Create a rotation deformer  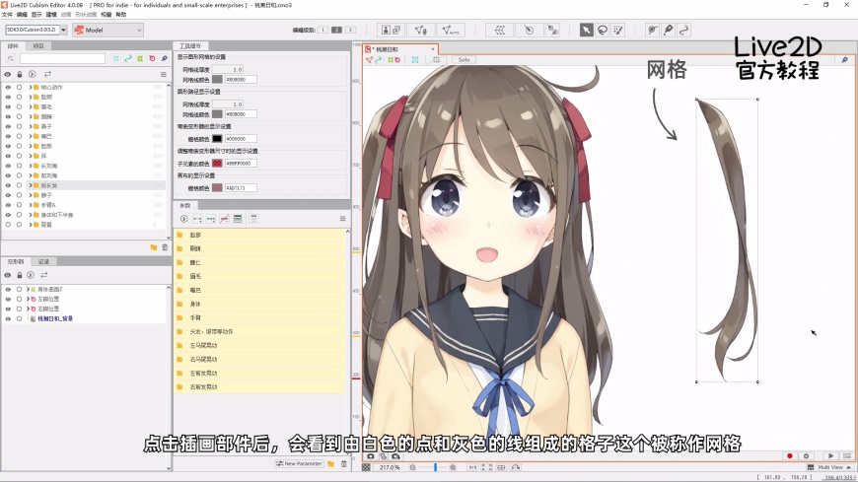point(529,31)
